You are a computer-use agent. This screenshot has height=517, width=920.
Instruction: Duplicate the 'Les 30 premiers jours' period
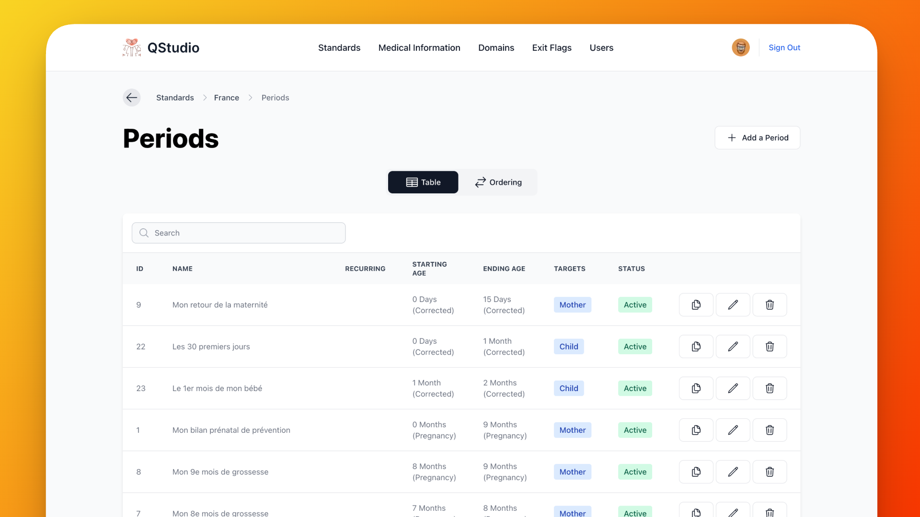696,347
